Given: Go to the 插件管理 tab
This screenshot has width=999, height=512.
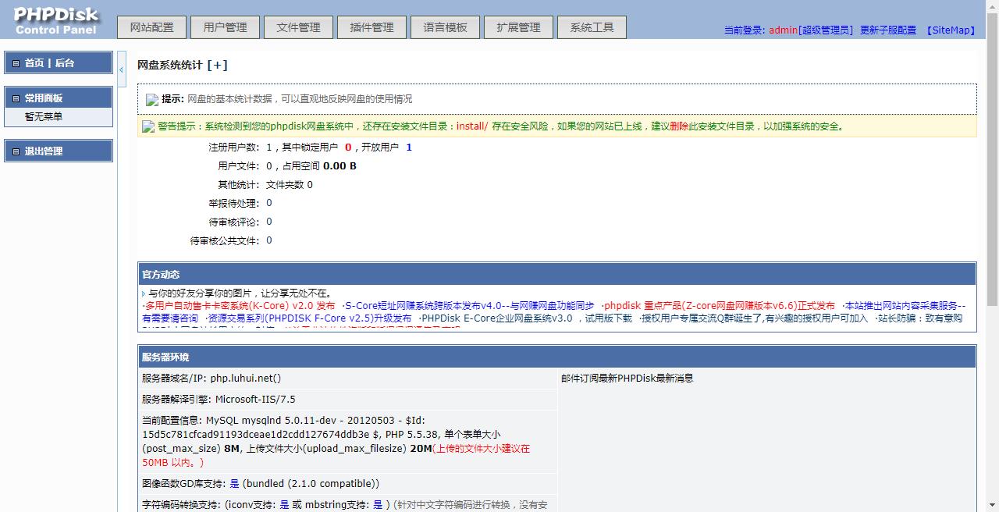Looking at the screenshot, I should pos(372,27).
